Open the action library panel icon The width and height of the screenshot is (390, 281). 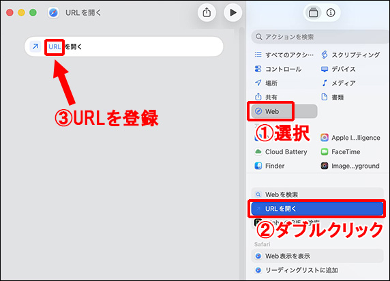[x=313, y=12]
